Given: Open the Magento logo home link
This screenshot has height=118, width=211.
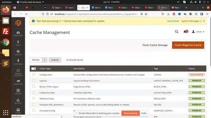Looking at the screenshot, I should click(x=18, y=23).
